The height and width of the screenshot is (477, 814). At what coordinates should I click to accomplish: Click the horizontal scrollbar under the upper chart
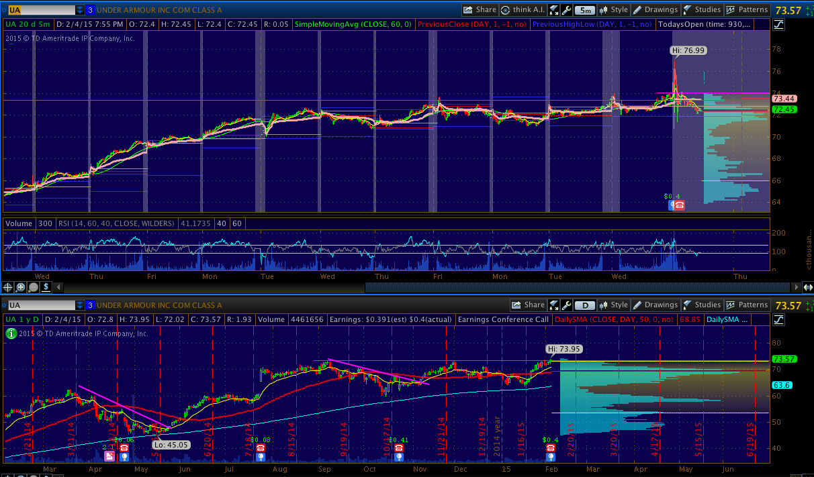578,287
